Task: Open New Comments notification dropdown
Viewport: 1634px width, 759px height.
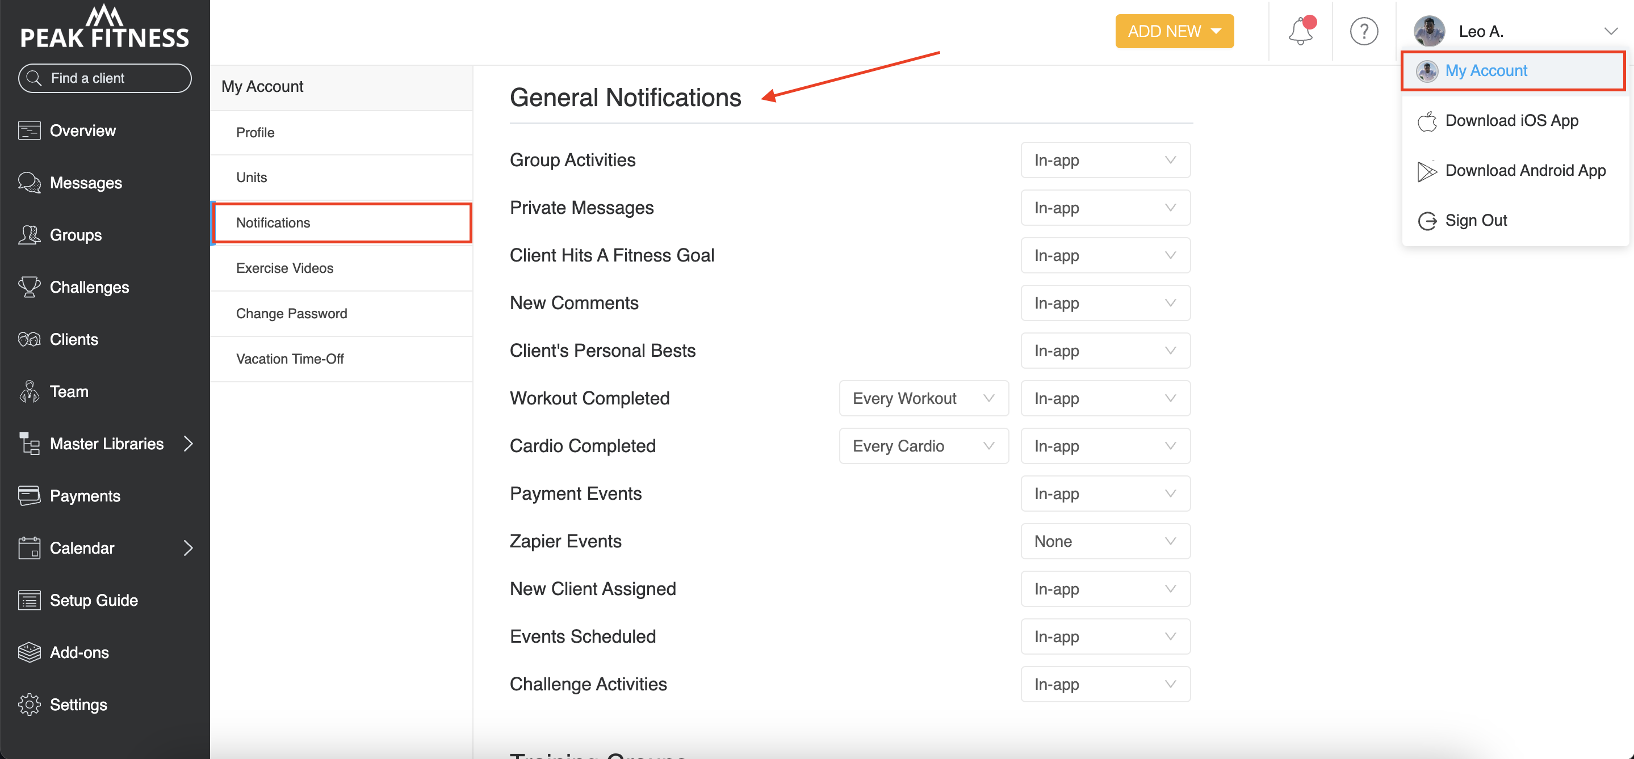Action: (1105, 303)
